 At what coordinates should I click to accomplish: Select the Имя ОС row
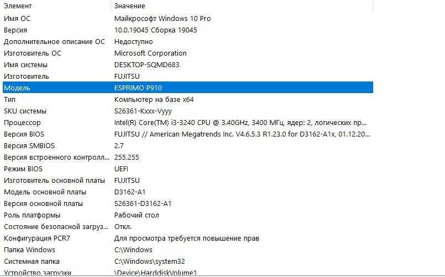pyautogui.click(x=188, y=18)
